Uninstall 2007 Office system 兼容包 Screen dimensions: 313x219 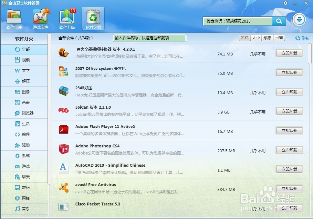coord(289,73)
